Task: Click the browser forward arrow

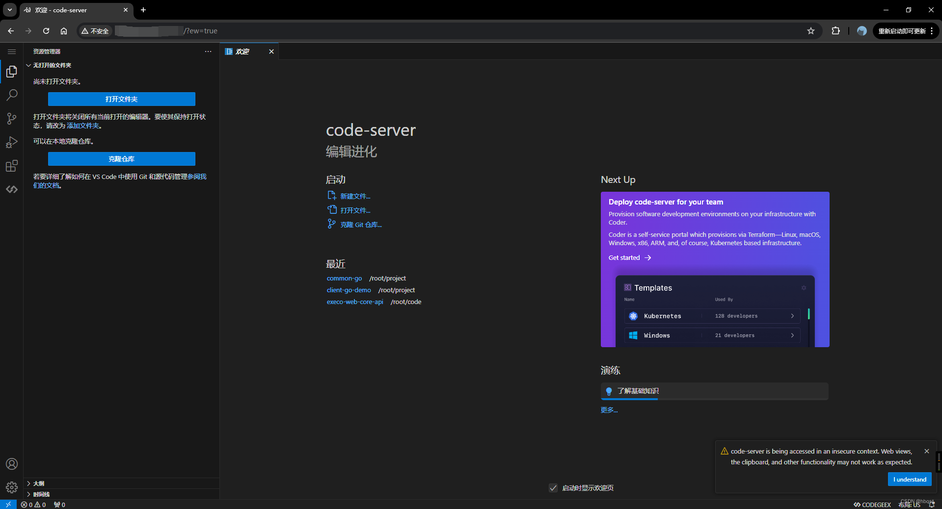Action: (28, 31)
